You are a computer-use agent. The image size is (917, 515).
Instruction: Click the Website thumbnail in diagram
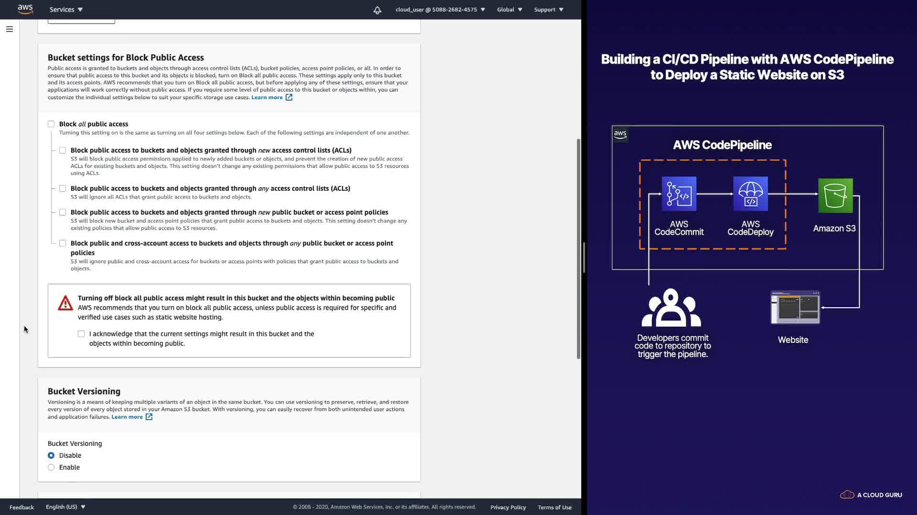(x=795, y=308)
